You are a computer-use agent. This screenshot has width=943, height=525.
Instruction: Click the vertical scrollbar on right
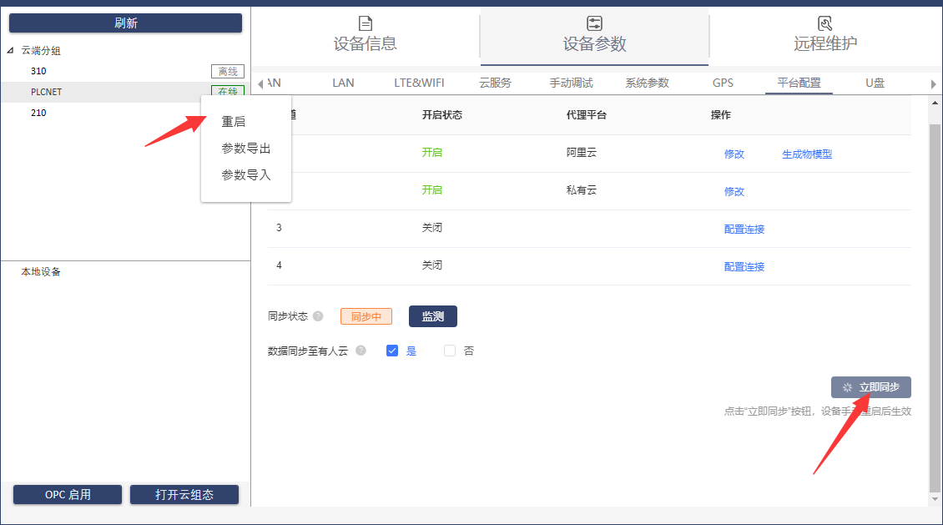[x=934, y=300]
